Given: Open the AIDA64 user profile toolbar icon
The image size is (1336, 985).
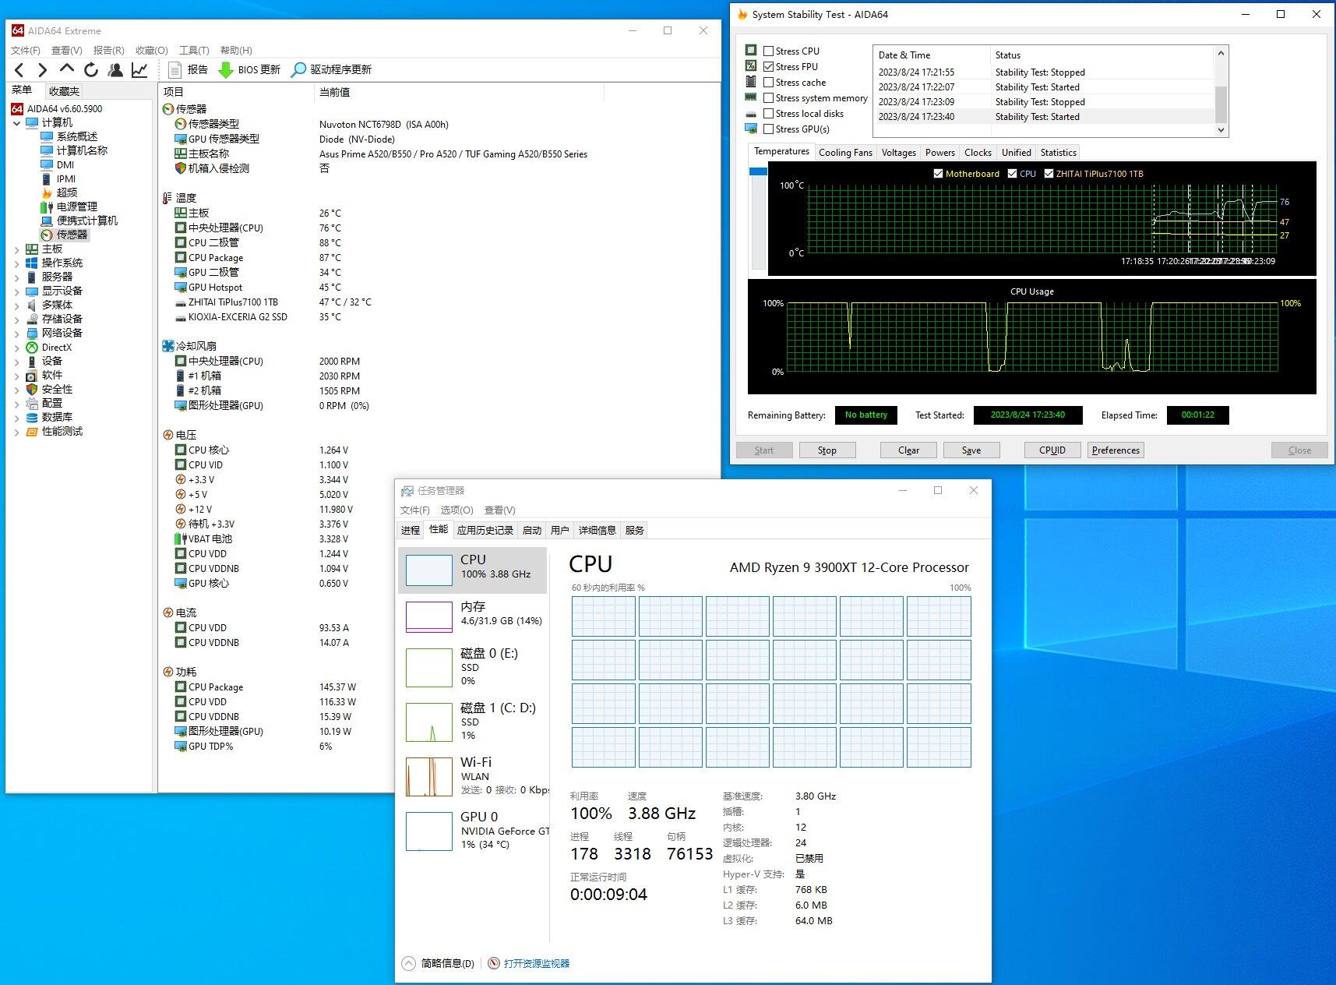Looking at the screenshot, I should point(115,70).
